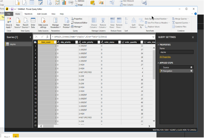
Task: Click New Measure in Power BI window behind
Action: coord(127,1)
